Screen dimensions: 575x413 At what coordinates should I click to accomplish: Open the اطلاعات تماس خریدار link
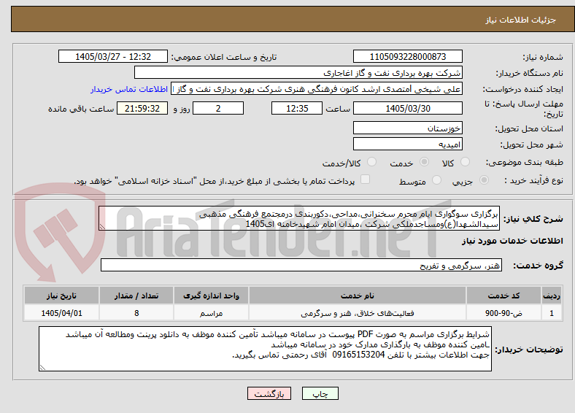pyautogui.click(x=129, y=89)
